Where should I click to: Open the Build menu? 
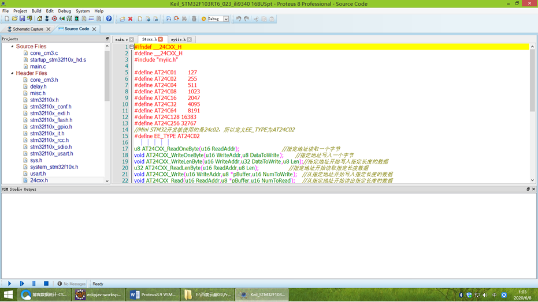36,11
